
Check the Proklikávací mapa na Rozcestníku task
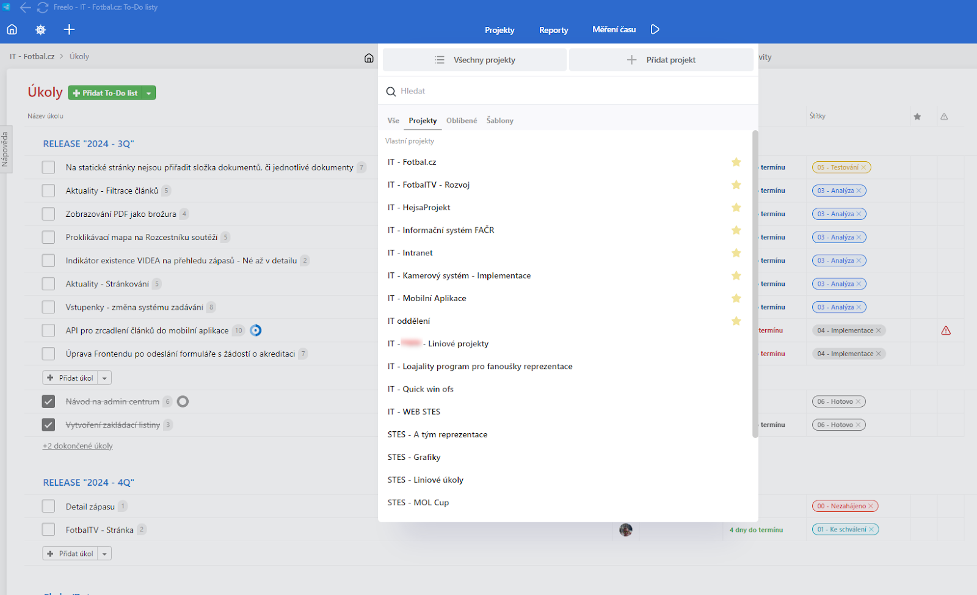(48, 237)
